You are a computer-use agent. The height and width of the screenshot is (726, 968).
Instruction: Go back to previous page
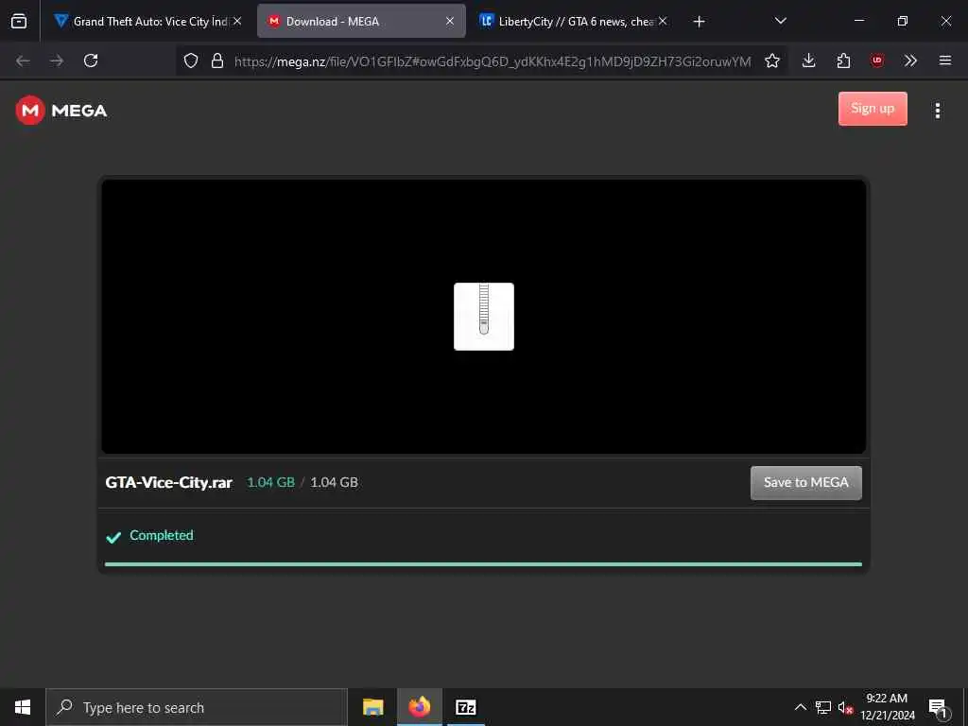(x=23, y=60)
